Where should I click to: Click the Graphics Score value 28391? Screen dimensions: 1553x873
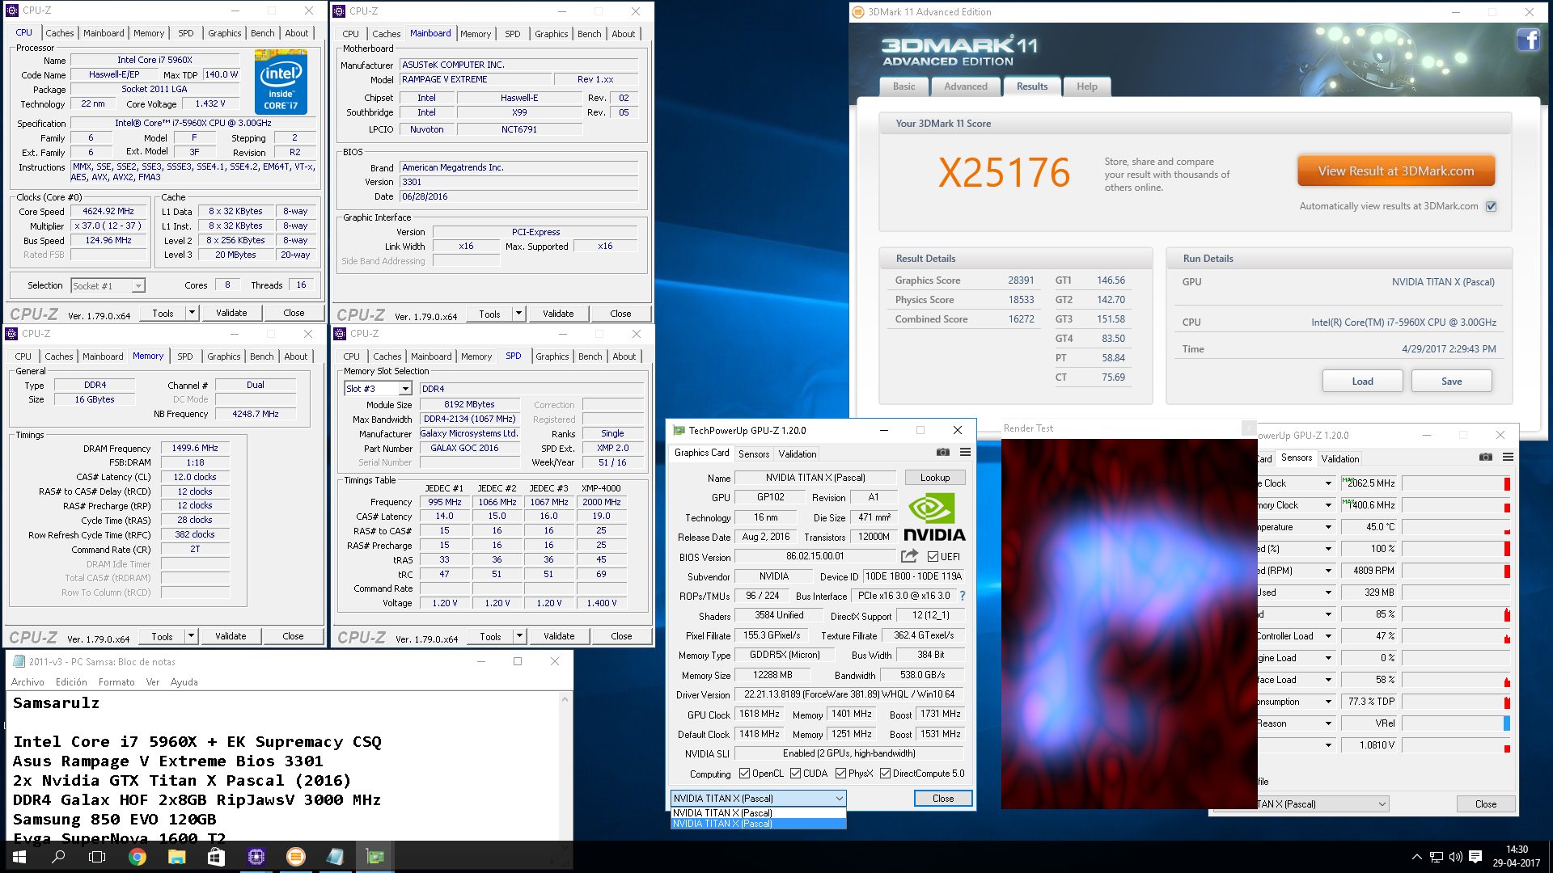click(1021, 280)
